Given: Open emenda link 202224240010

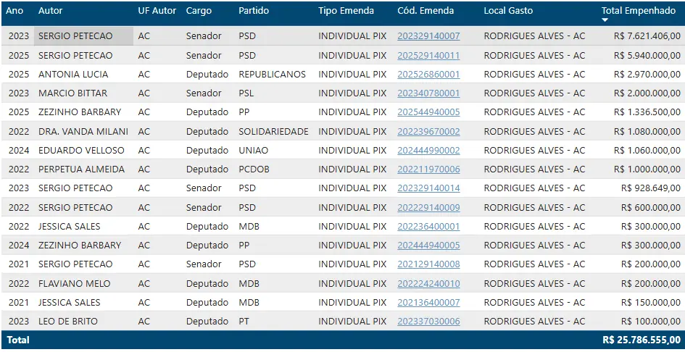Looking at the screenshot, I should tap(428, 283).
